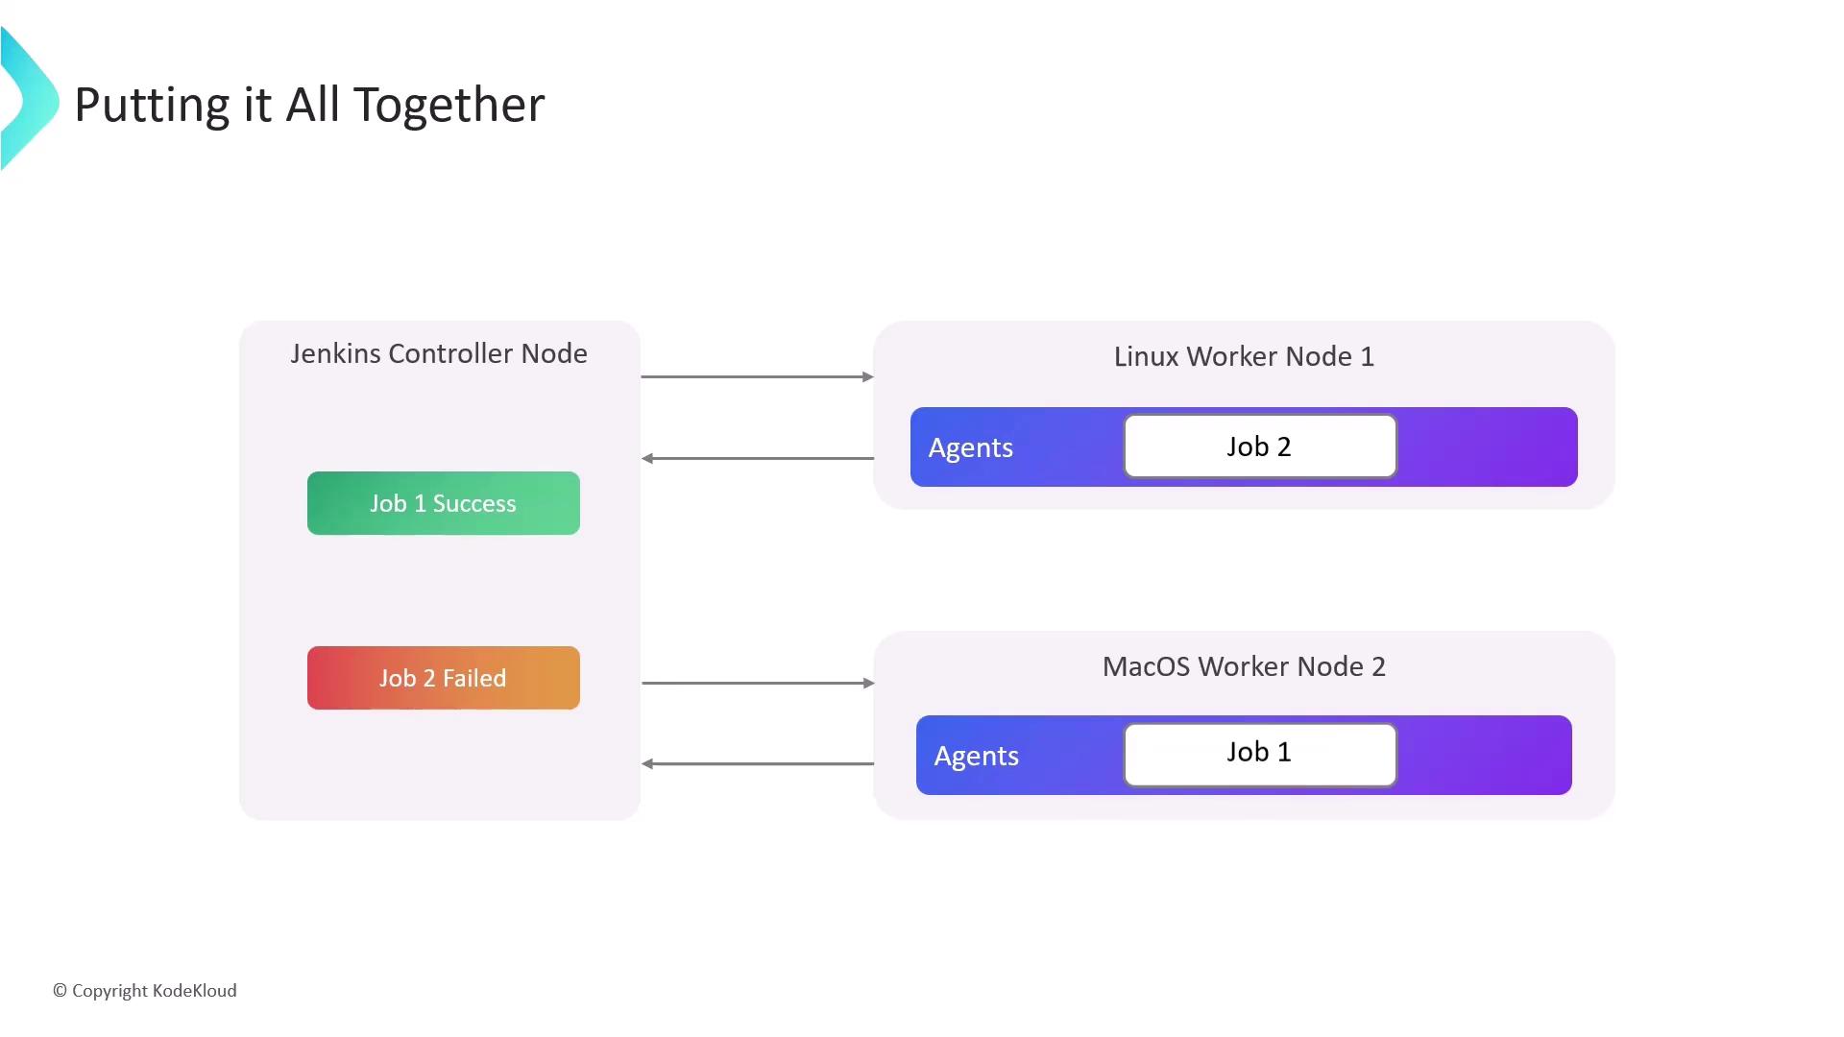Select the 'Jenkins Controller Node' heading
Screen dimensions: 1844x1037
(x=439, y=353)
